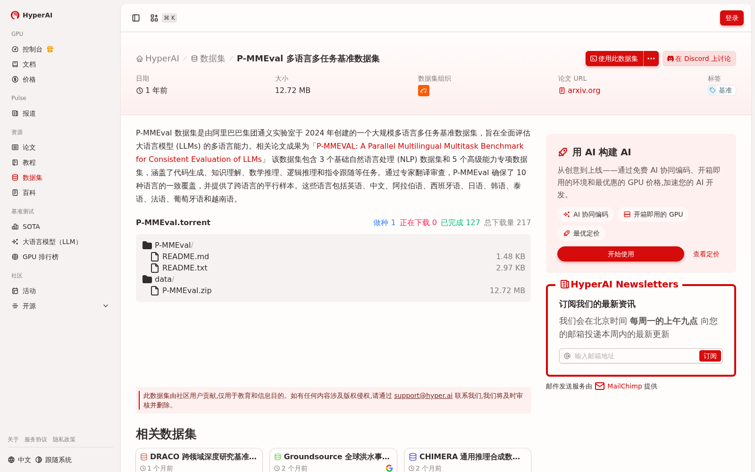The height and width of the screenshot is (472, 755).
Task: Open CHIMERA related dataset card
Action: point(468,460)
